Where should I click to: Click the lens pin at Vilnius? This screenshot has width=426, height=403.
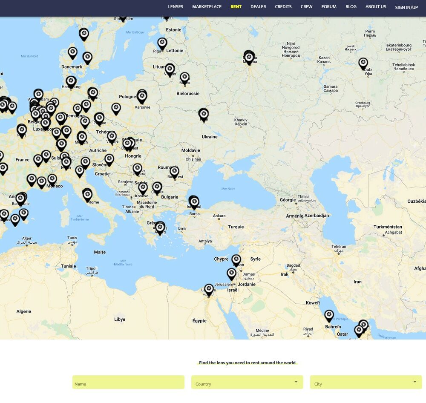pyautogui.click(x=170, y=70)
